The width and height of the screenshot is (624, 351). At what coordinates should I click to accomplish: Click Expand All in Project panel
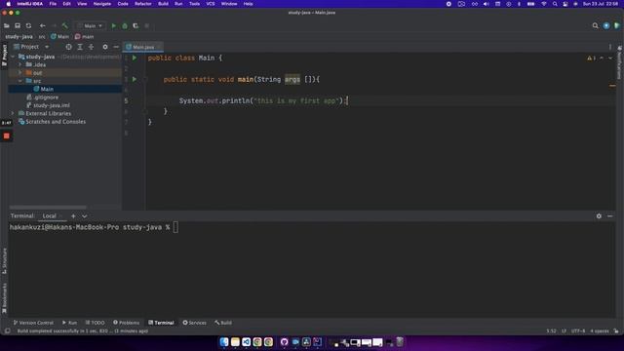pyautogui.click(x=80, y=47)
